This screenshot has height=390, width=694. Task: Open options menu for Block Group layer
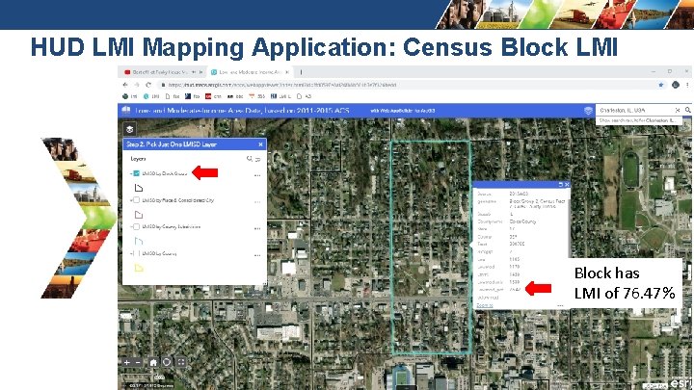tap(257, 175)
